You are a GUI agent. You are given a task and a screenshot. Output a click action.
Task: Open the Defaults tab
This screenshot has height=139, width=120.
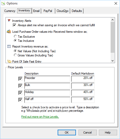click(x=77, y=11)
